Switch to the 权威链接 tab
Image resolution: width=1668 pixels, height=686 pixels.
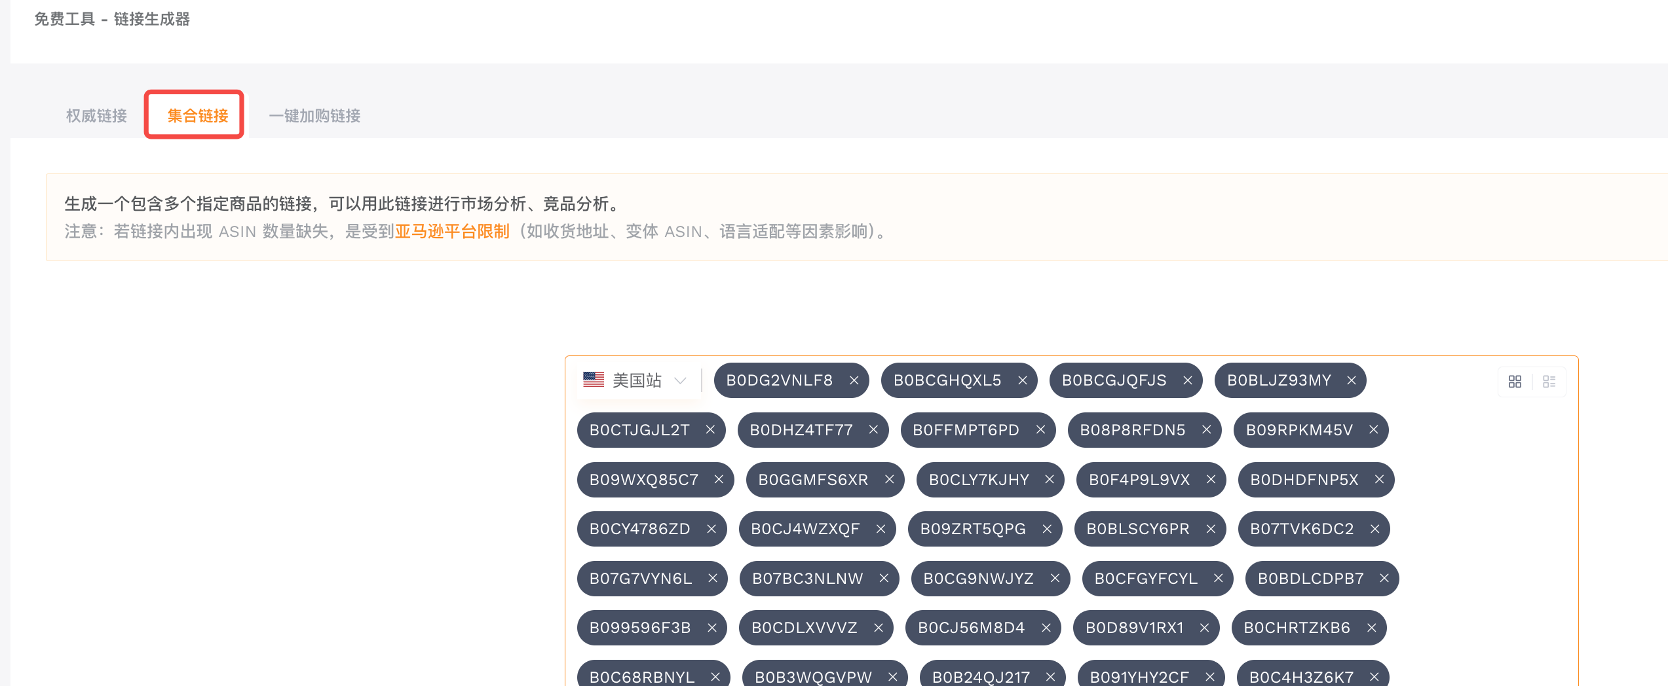click(x=96, y=116)
